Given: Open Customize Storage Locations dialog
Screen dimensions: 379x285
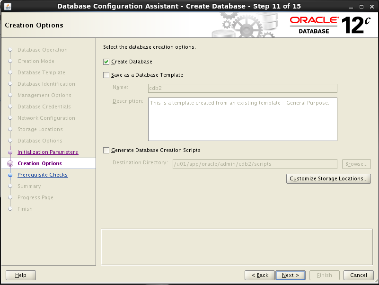Looking at the screenshot, I should coord(328,179).
